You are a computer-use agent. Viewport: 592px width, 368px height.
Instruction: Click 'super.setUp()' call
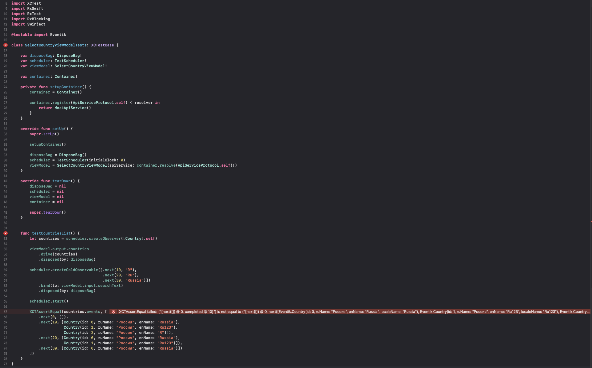pyautogui.click(x=44, y=134)
